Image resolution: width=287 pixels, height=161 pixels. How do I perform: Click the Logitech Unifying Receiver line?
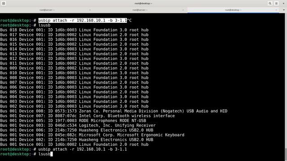tap(78, 125)
